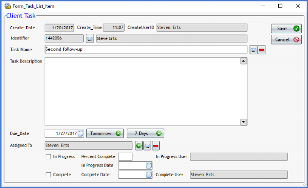Click the Assigned To field Steven Erts

click(89, 145)
